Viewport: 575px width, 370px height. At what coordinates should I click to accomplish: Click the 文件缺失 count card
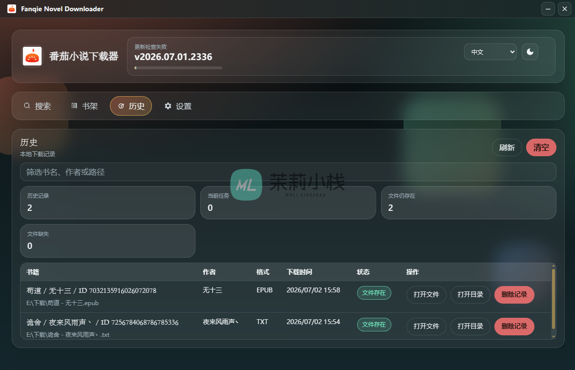click(x=107, y=241)
